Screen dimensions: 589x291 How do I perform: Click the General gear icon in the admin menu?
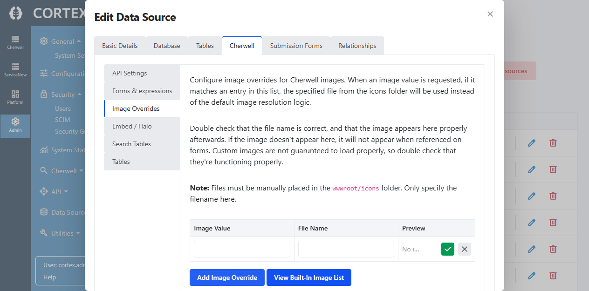coord(44,41)
